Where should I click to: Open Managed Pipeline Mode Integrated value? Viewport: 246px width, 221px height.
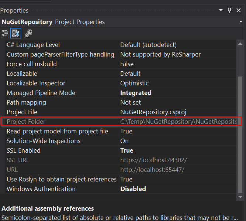pyautogui.click(x=136, y=93)
